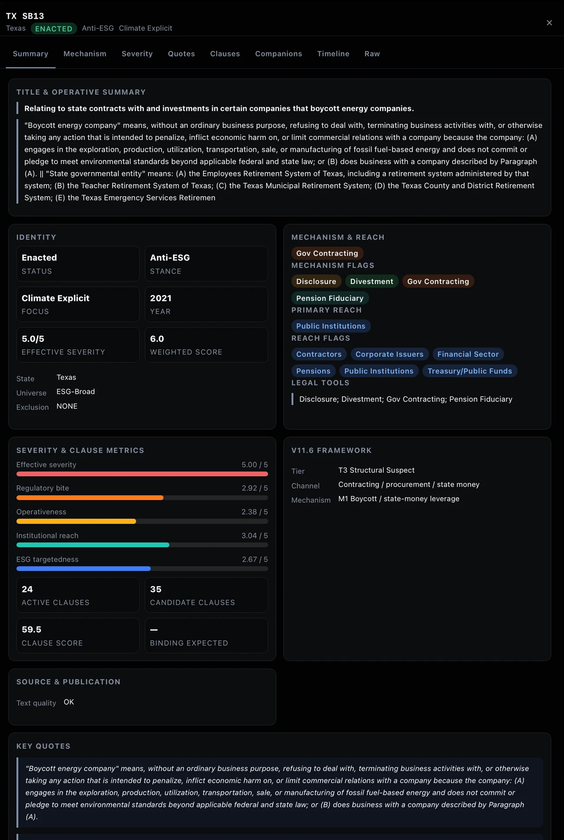Click the Climate Explicit FOCUS card
Image resolution: width=564 pixels, height=840 pixels.
pyautogui.click(x=78, y=304)
